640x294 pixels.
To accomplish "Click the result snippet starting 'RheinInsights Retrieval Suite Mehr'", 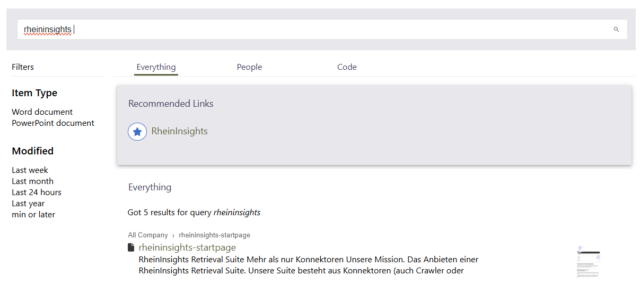I will click(x=309, y=265).
